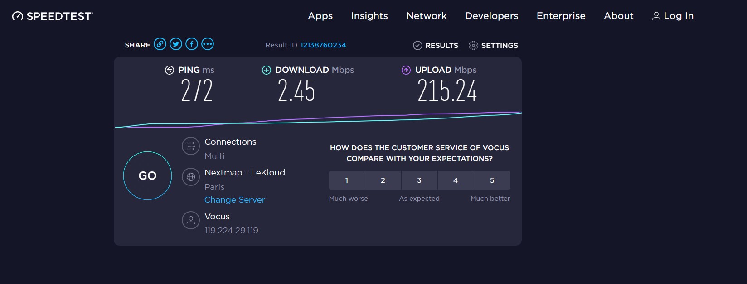Click the As expected label
747x284 pixels.
click(x=419, y=199)
